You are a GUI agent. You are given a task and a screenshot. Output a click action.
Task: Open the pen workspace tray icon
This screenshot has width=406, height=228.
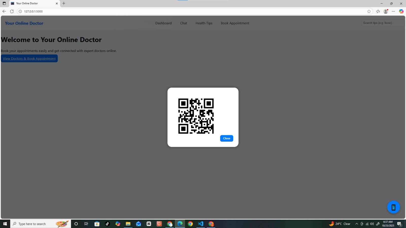378,224
